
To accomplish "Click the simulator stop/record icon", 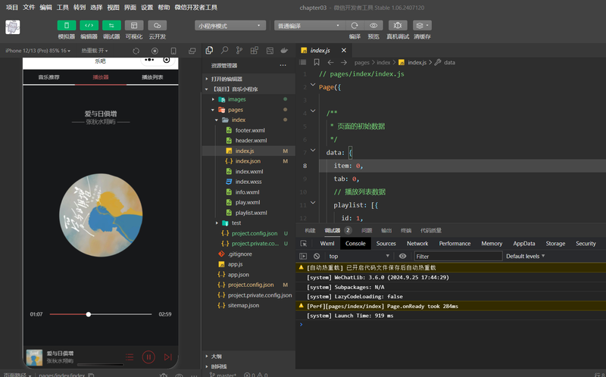I will click(x=155, y=51).
